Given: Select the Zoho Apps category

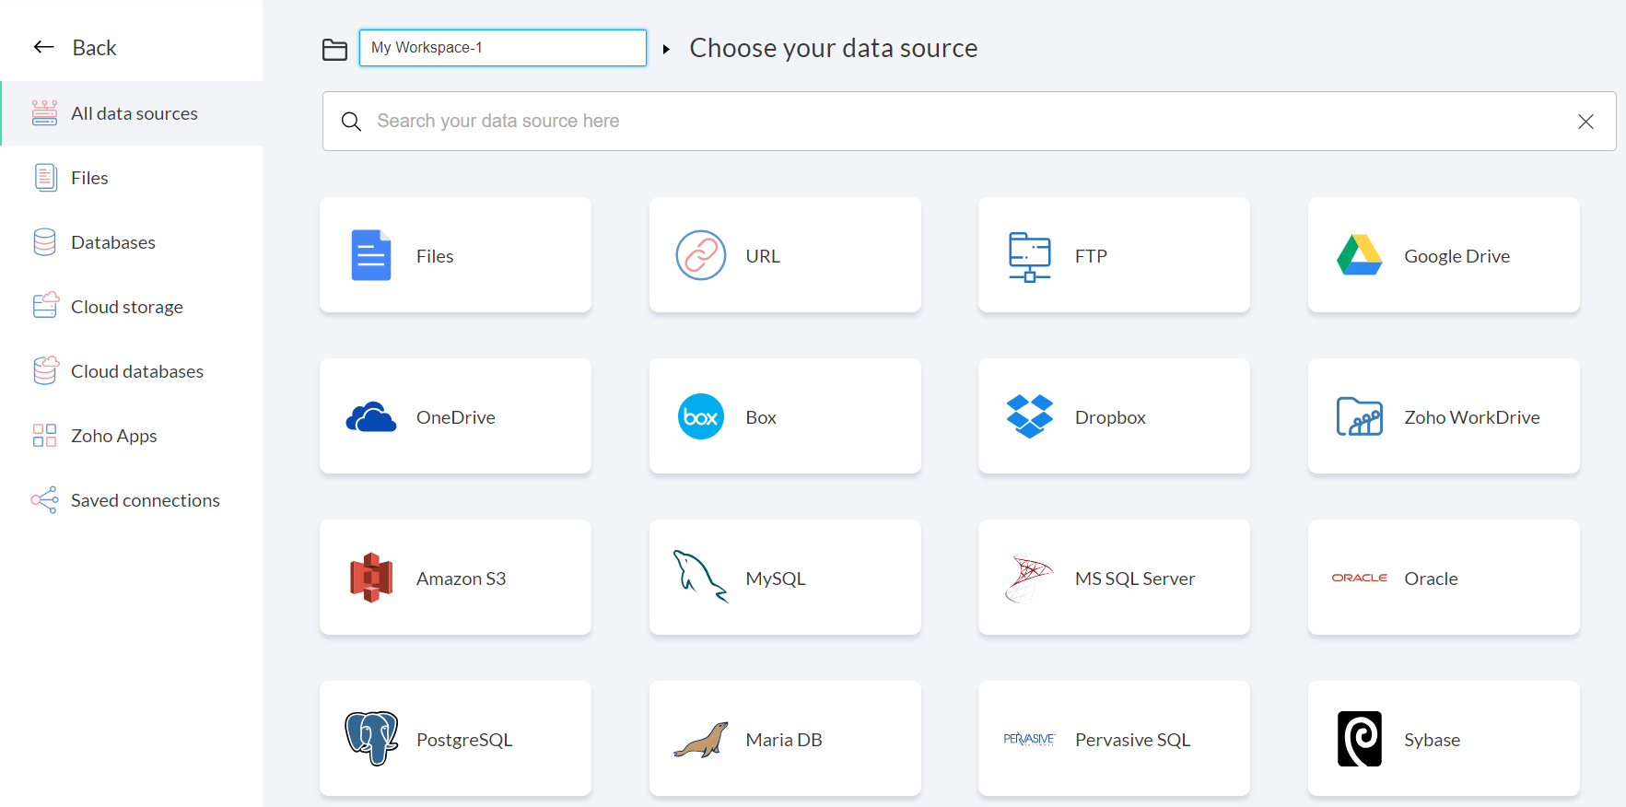Looking at the screenshot, I should [x=132, y=436].
